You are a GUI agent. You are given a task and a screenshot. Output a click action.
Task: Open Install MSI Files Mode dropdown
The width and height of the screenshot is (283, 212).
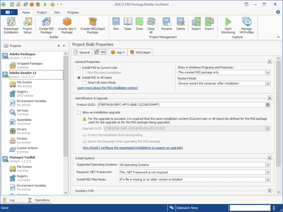pyautogui.click(x=268, y=180)
